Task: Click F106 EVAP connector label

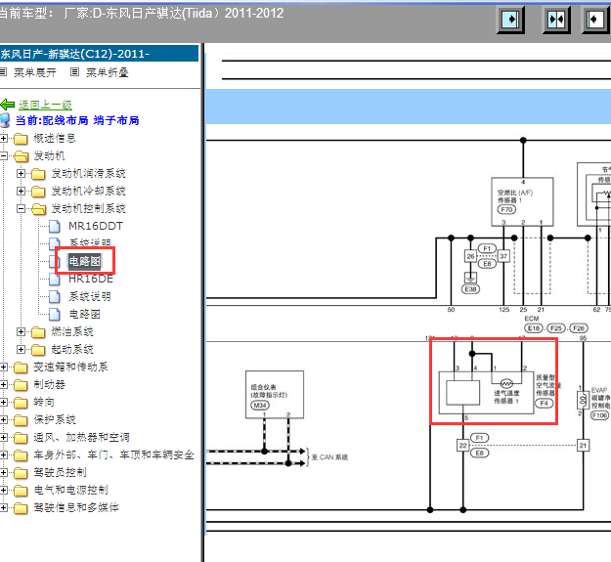Action: click(x=599, y=415)
